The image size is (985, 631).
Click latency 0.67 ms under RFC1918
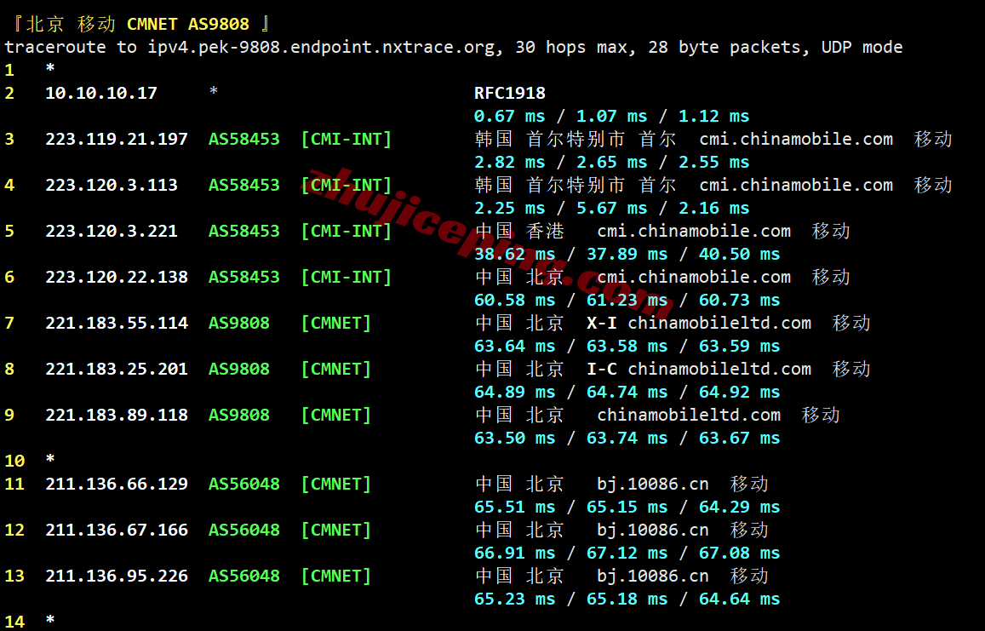pos(509,117)
